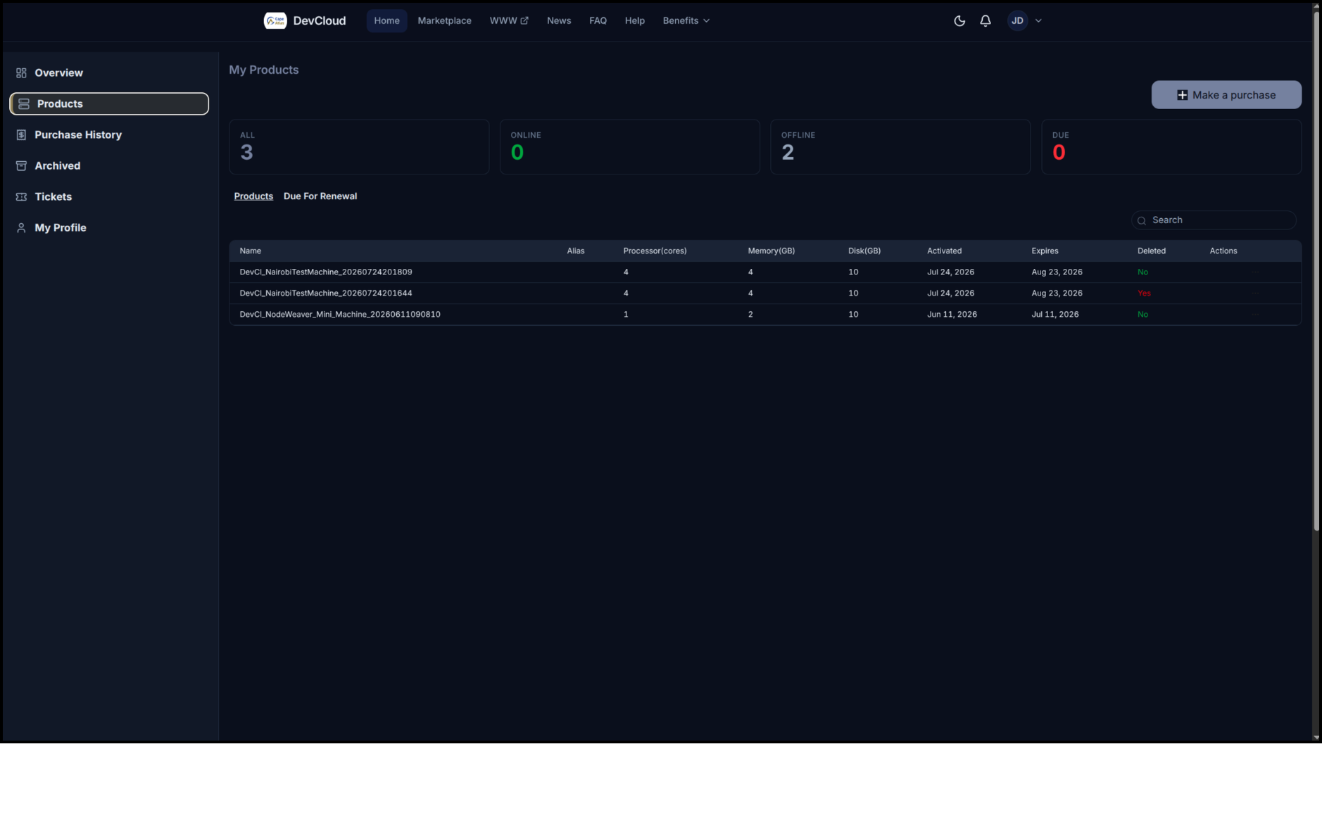Screen dimensions: 1322x822
Task: Click the red Yes deleted status
Action: tap(1143, 293)
